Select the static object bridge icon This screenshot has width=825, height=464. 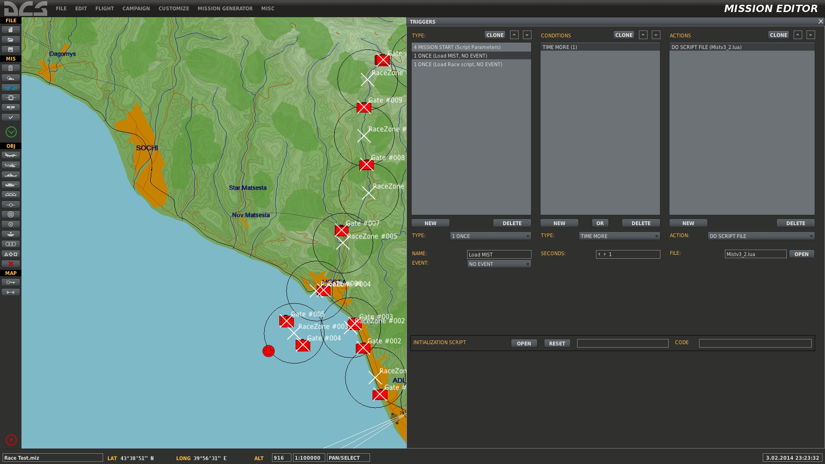(x=11, y=195)
